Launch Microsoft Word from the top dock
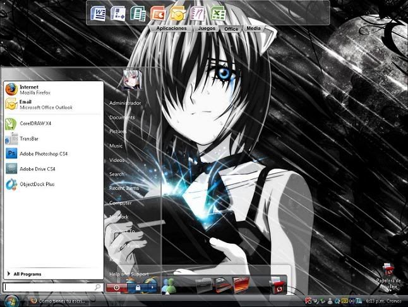 coord(98,13)
